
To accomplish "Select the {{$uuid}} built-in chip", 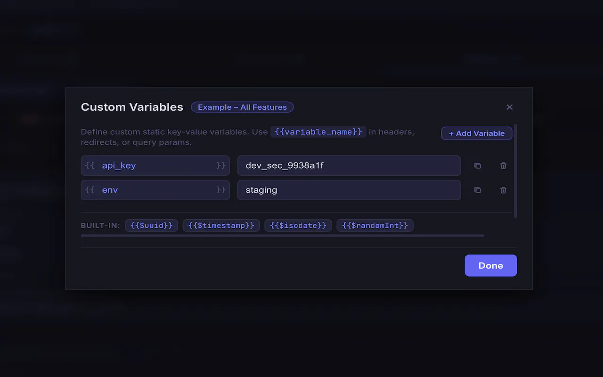I will click(x=152, y=225).
